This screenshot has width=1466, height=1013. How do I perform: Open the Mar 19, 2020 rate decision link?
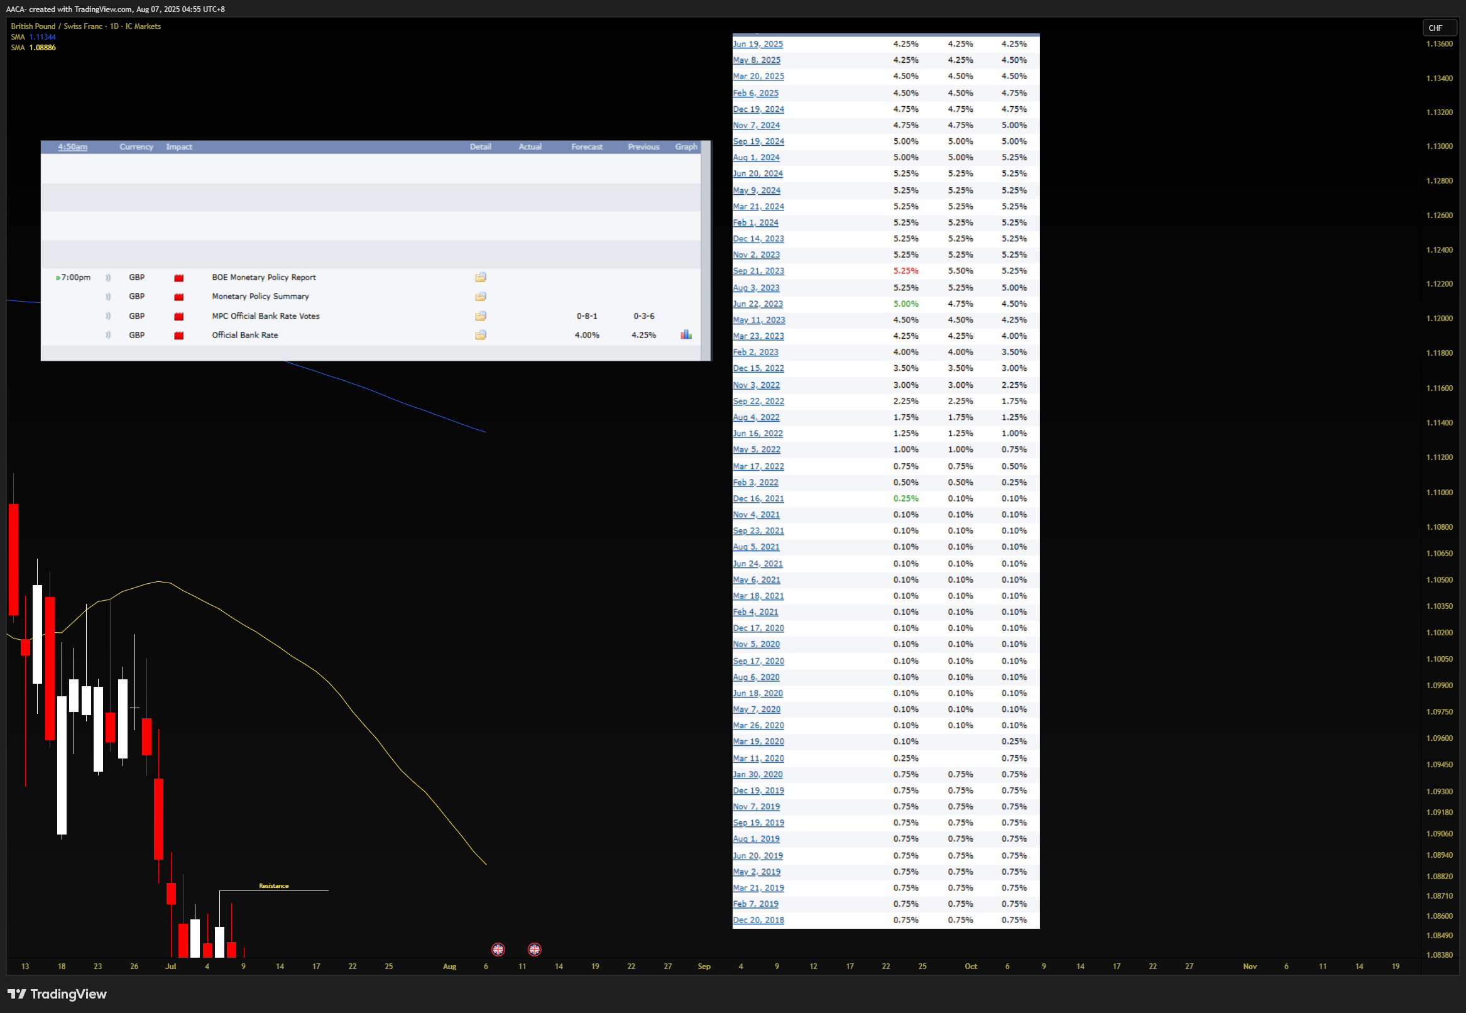tap(758, 742)
